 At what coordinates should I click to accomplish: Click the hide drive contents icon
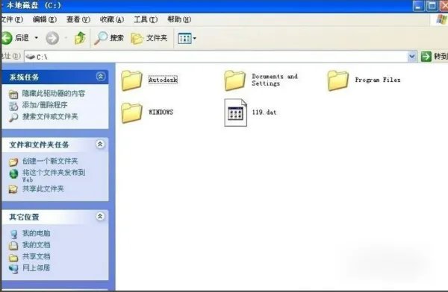tap(13, 95)
